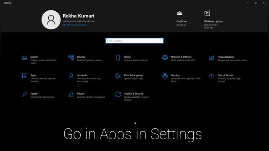This screenshot has height=151, width=269.
Task: Open the Personalization icon
Action: point(211,58)
